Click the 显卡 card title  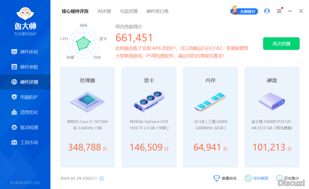point(149,80)
